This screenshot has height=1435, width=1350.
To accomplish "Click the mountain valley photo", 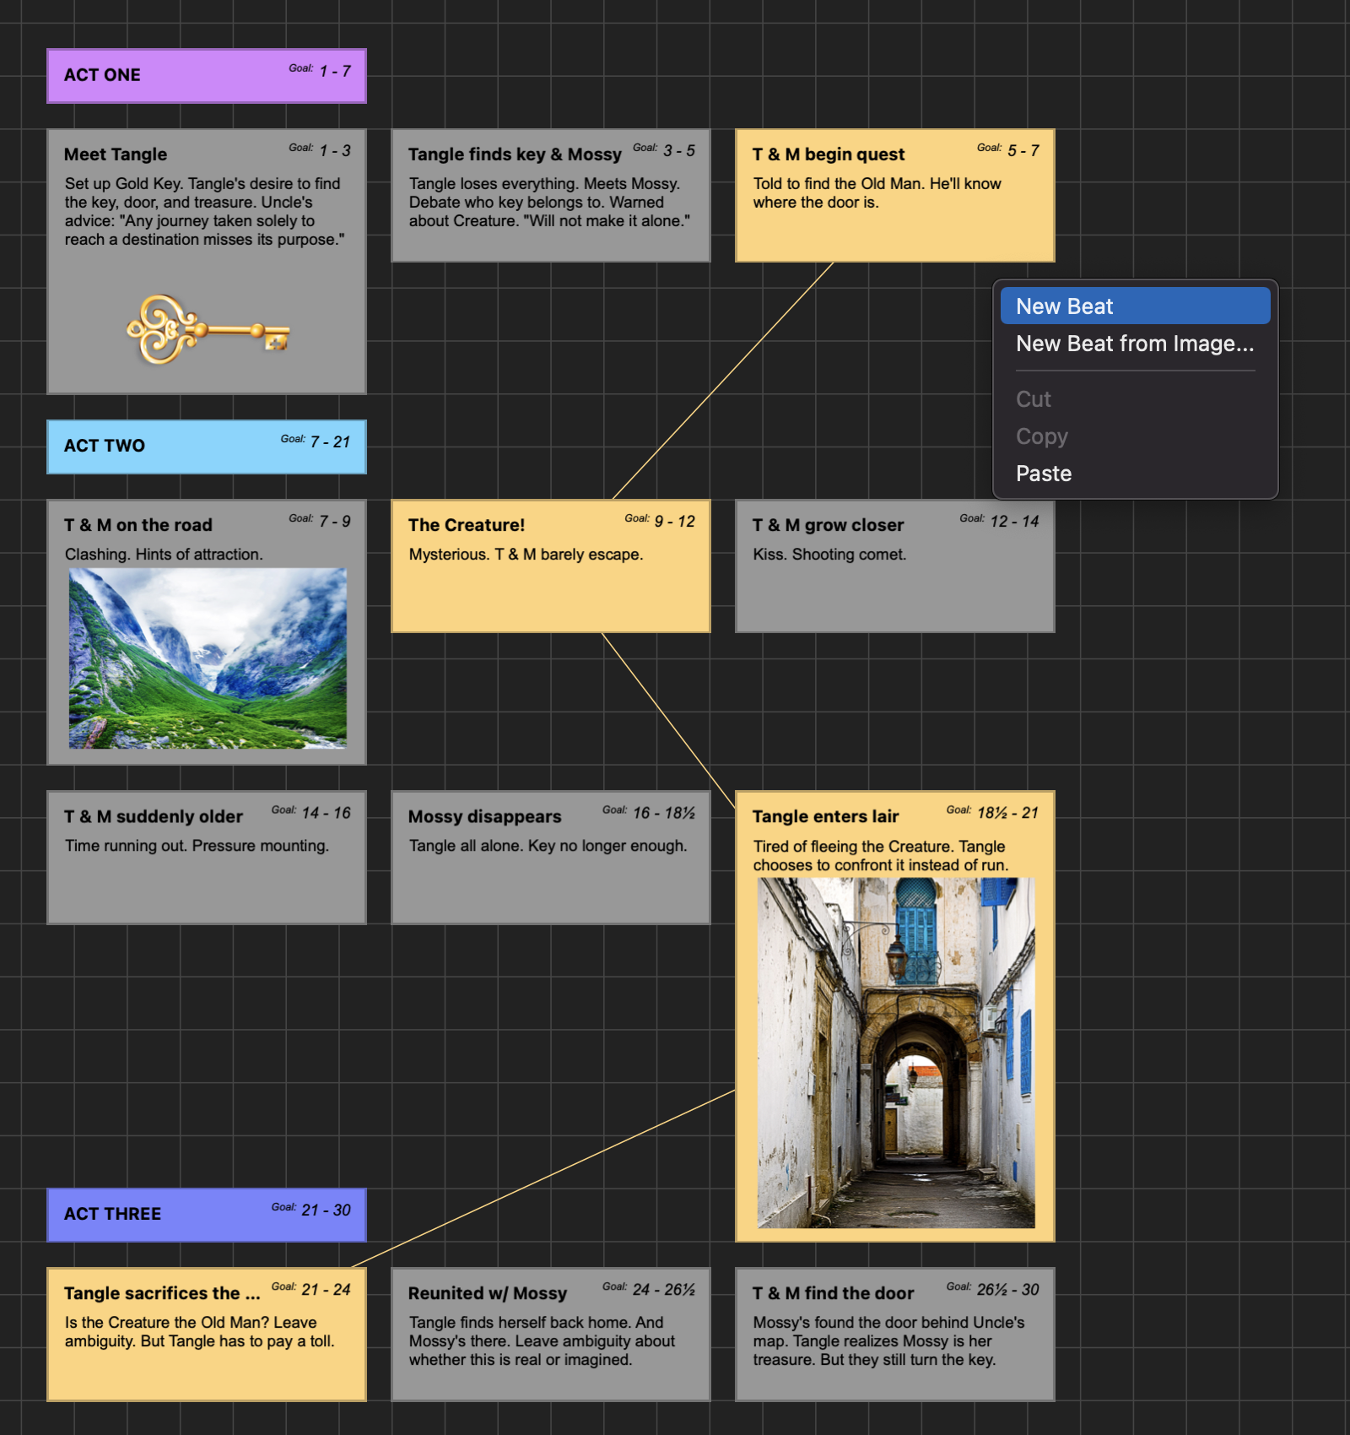I will pyautogui.click(x=208, y=658).
